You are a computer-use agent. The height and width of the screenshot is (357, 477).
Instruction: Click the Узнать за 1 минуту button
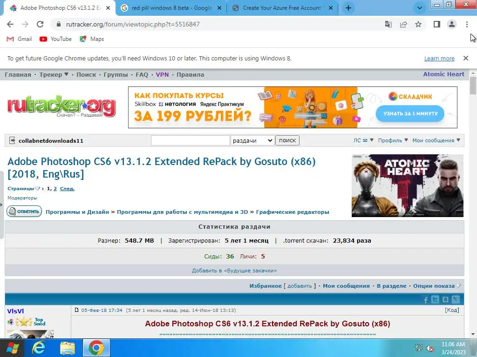click(410, 113)
